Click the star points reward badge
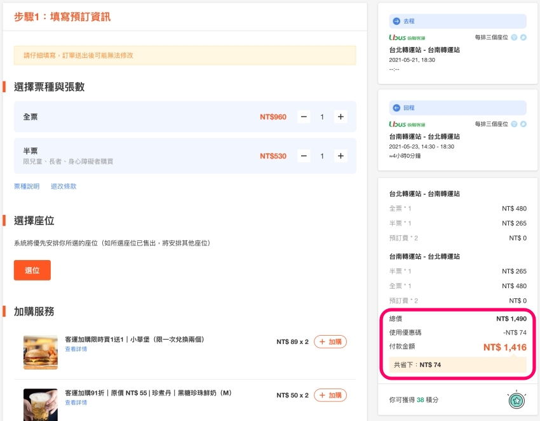This screenshot has height=421, width=540. coord(516,400)
